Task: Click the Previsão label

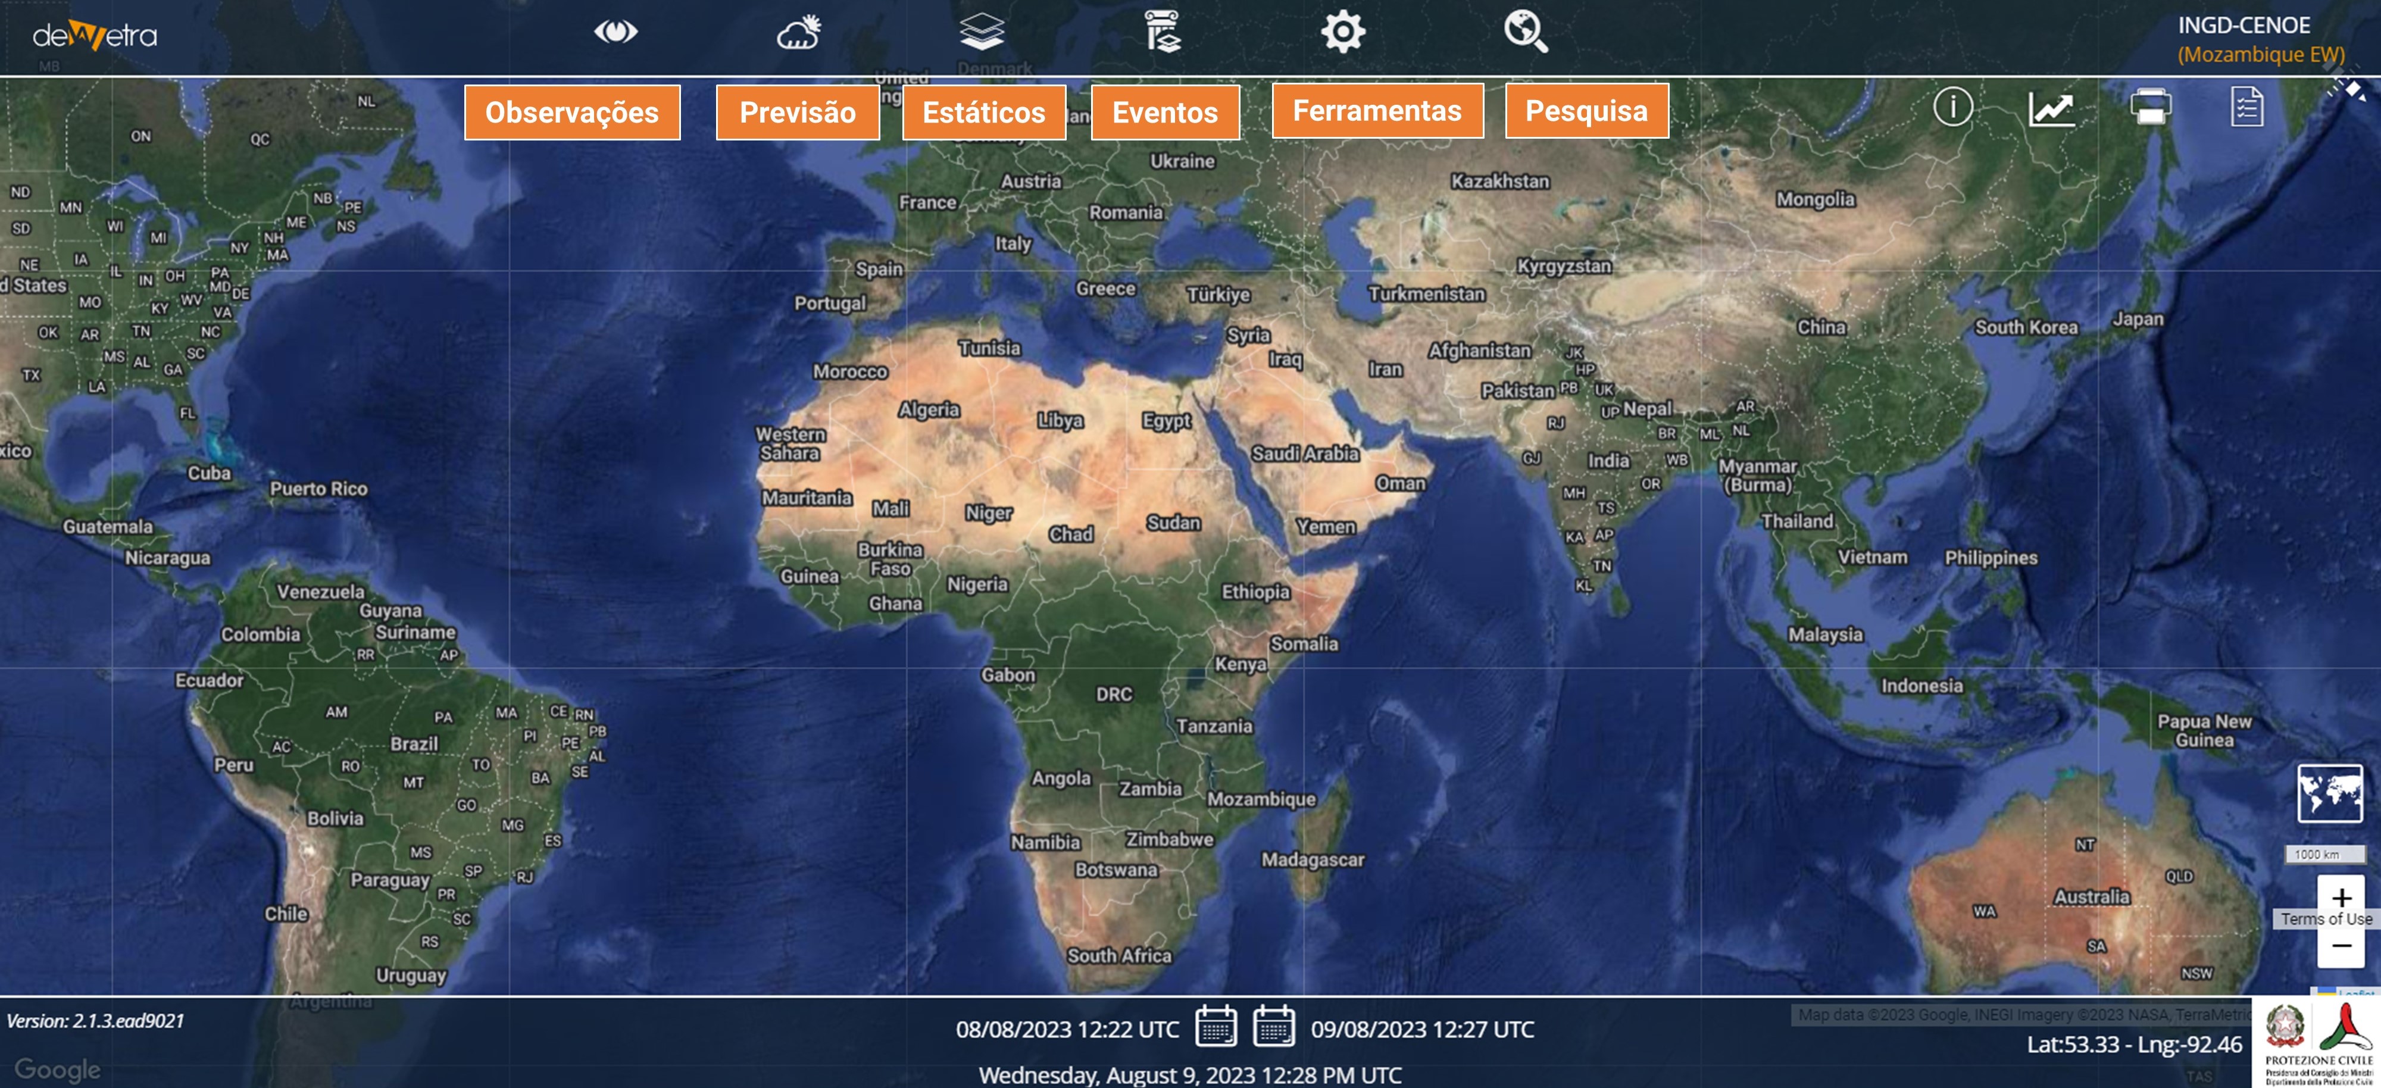Action: tap(798, 112)
